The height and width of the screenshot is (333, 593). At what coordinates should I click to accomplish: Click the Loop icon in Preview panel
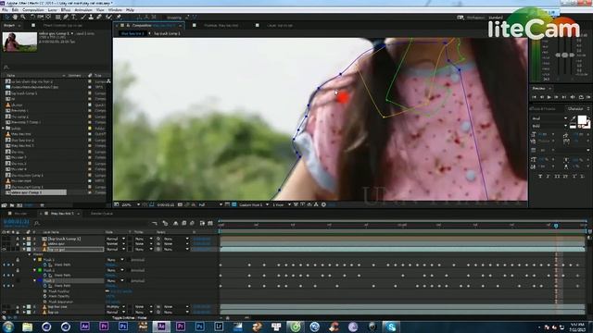coord(581,97)
